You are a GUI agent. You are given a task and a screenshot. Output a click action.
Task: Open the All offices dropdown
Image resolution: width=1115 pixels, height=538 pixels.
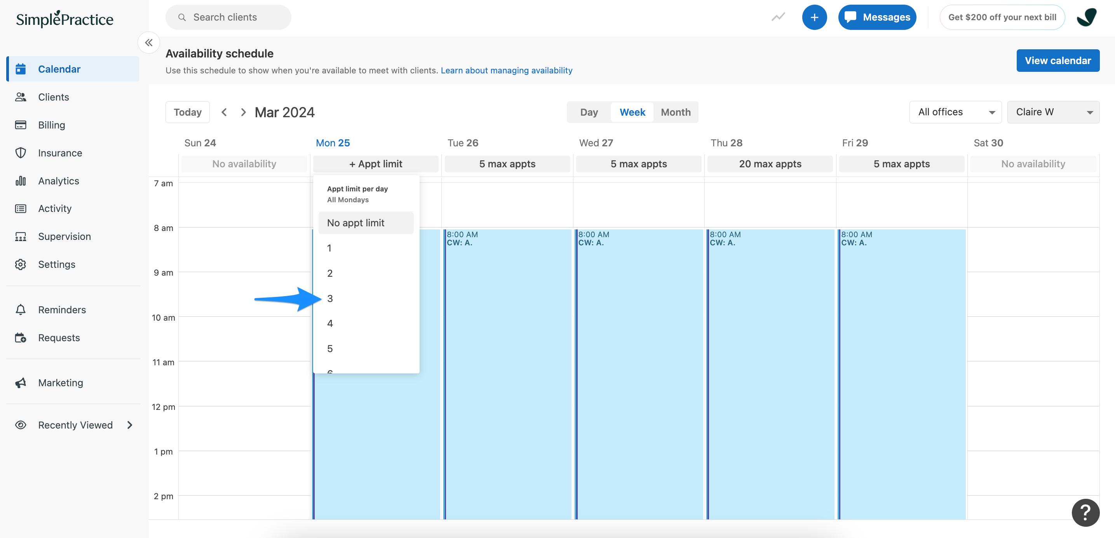955,112
